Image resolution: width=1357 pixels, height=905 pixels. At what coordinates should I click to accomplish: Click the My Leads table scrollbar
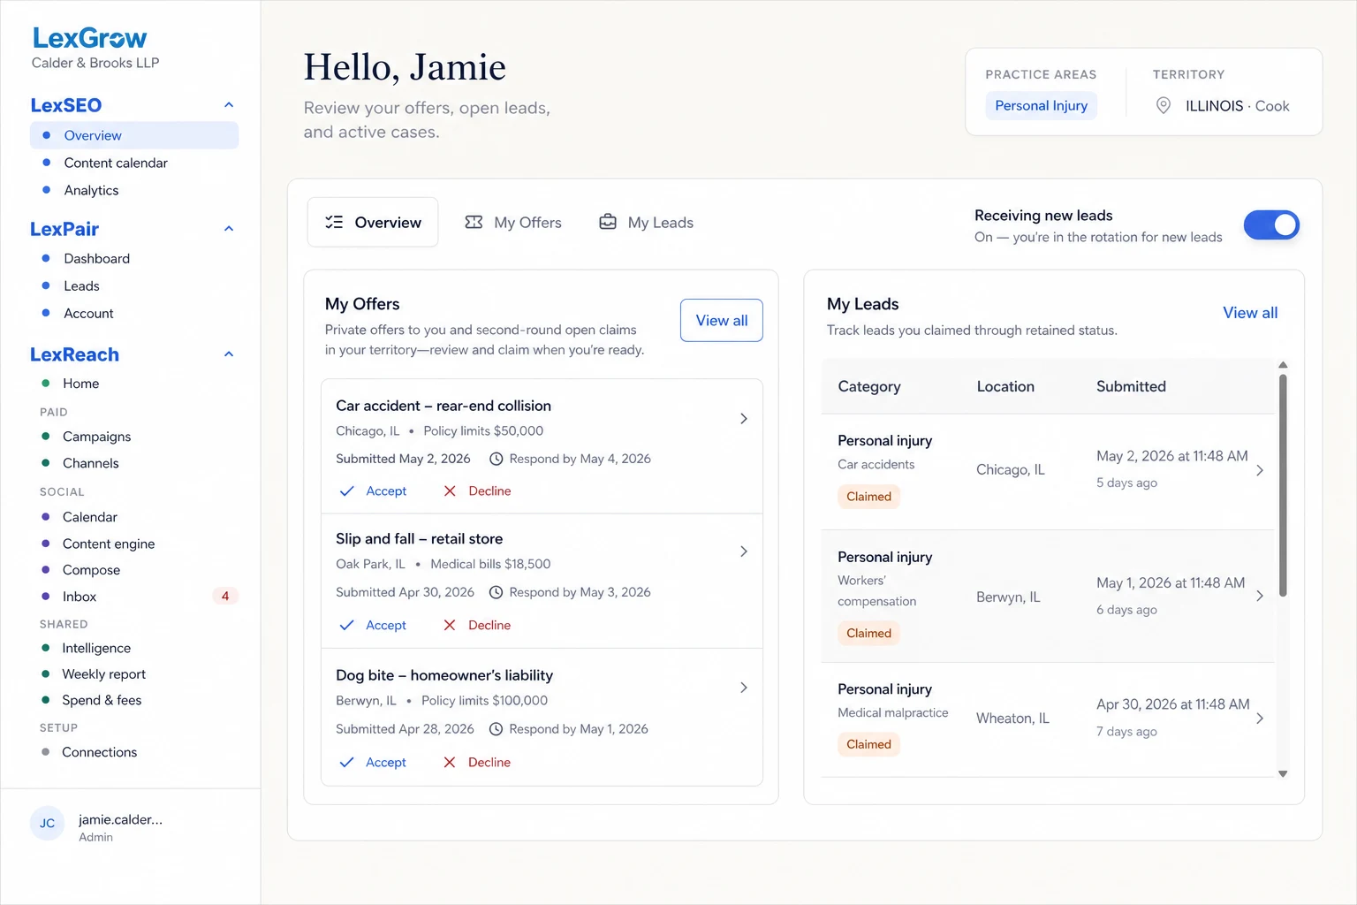pos(1283,485)
